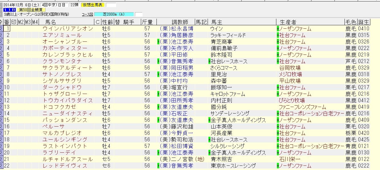
Task: Select breeder 石川栄一
Action: [x=290, y=159]
